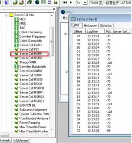Open the InfoElement bottom tab

tap(21, 140)
